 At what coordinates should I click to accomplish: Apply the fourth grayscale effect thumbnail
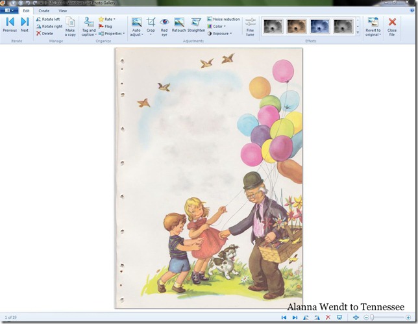(343, 26)
